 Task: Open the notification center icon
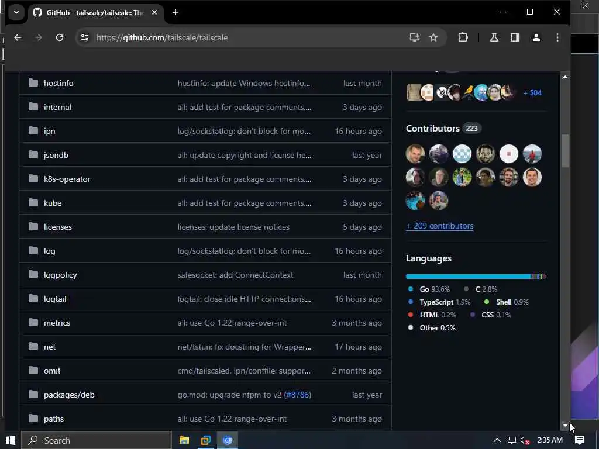pyautogui.click(x=580, y=440)
